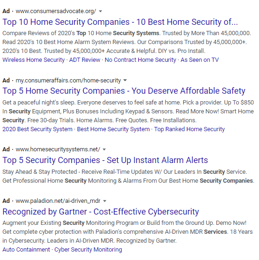Visit Top 5 Security Companies alarm alerts ad

click(105, 160)
